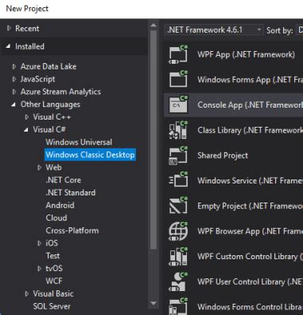This screenshot has height=315, width=303.
Task: Click the Class Library template icon
Action: tap(178, 130)
